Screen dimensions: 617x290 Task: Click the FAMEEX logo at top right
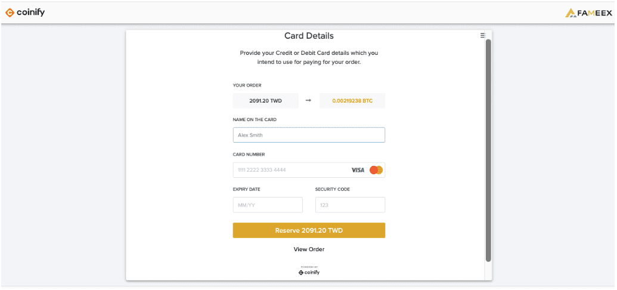588,13
